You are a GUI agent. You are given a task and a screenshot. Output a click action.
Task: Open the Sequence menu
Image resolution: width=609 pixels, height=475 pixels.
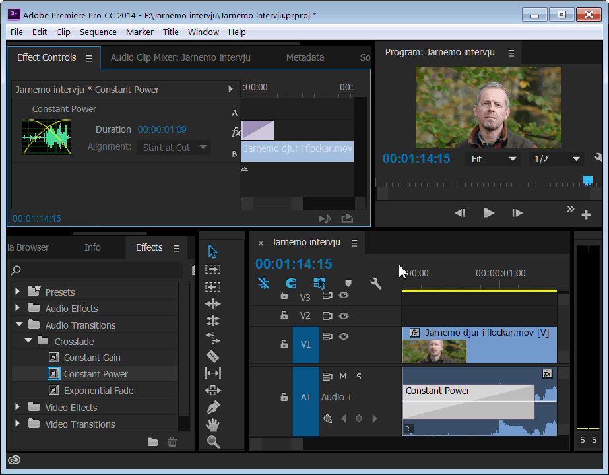(98, 32)
